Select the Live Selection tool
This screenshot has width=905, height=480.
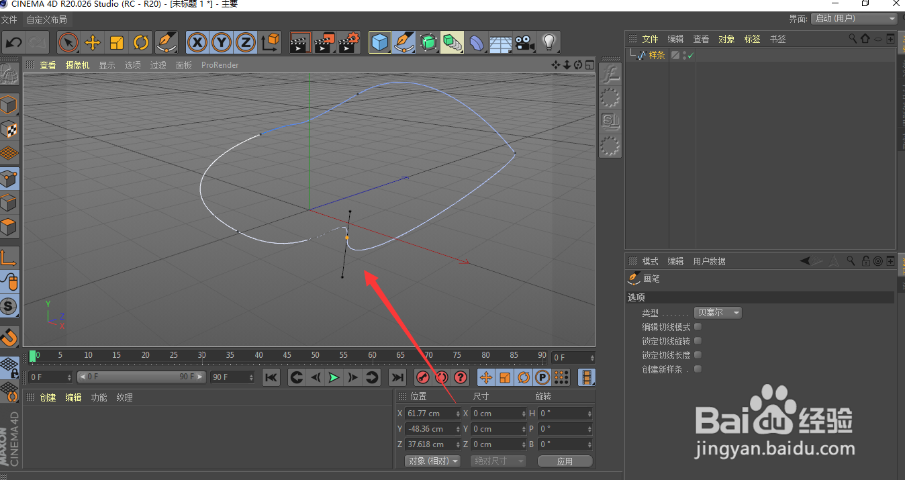click(68, 42)
